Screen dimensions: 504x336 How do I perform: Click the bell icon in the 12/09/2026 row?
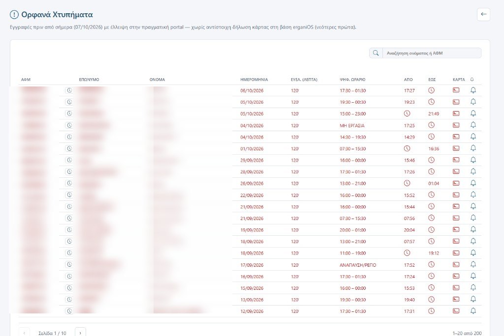pyautogui.click(x=473, y=311)
